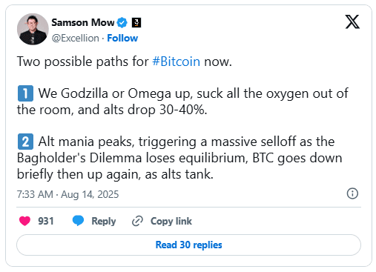Click the blue verified checkmark badge
Image resolution: width=376 pixels, height=272 pixels.
coord(122,23)
